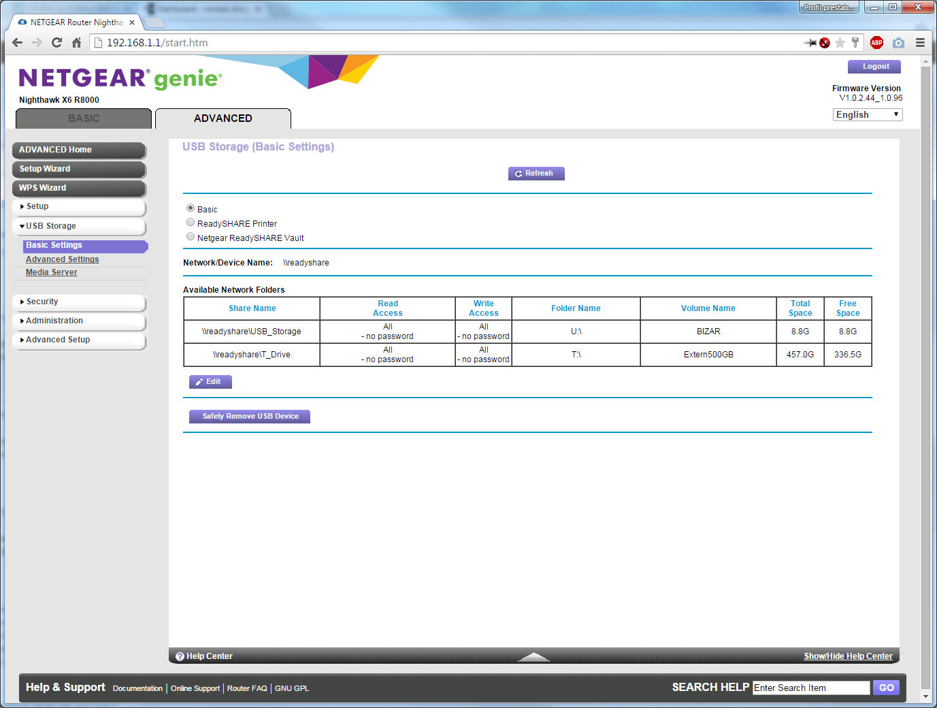Choose the Netgear ReadySHARE Vault option
The height and width of the screenshot is (708, 937).
[191, 237]
